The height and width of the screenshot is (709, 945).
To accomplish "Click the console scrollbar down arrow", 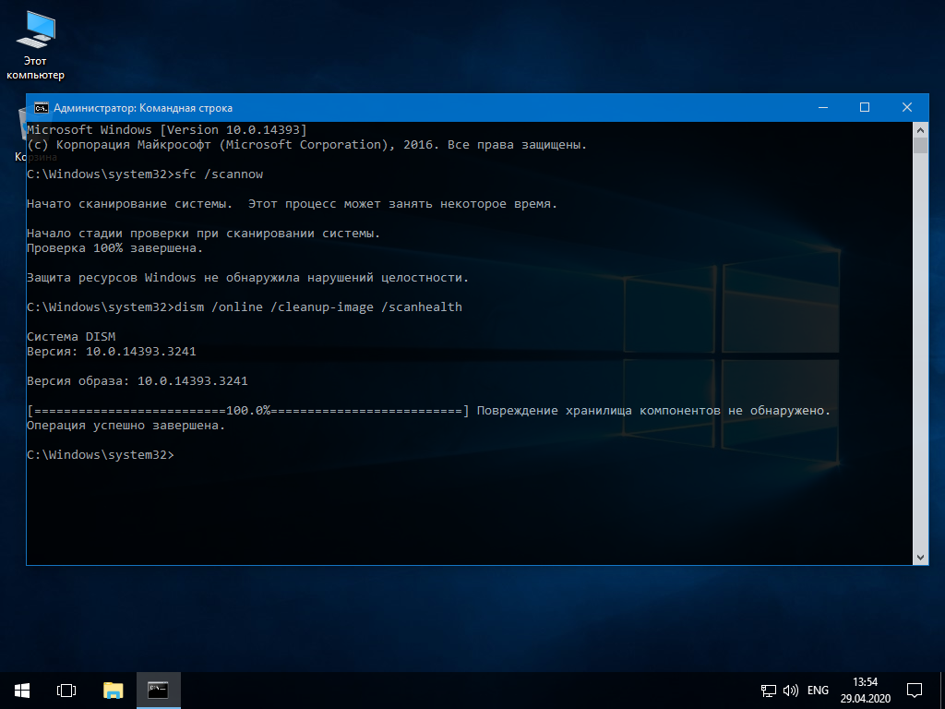I will click(920, 557).
